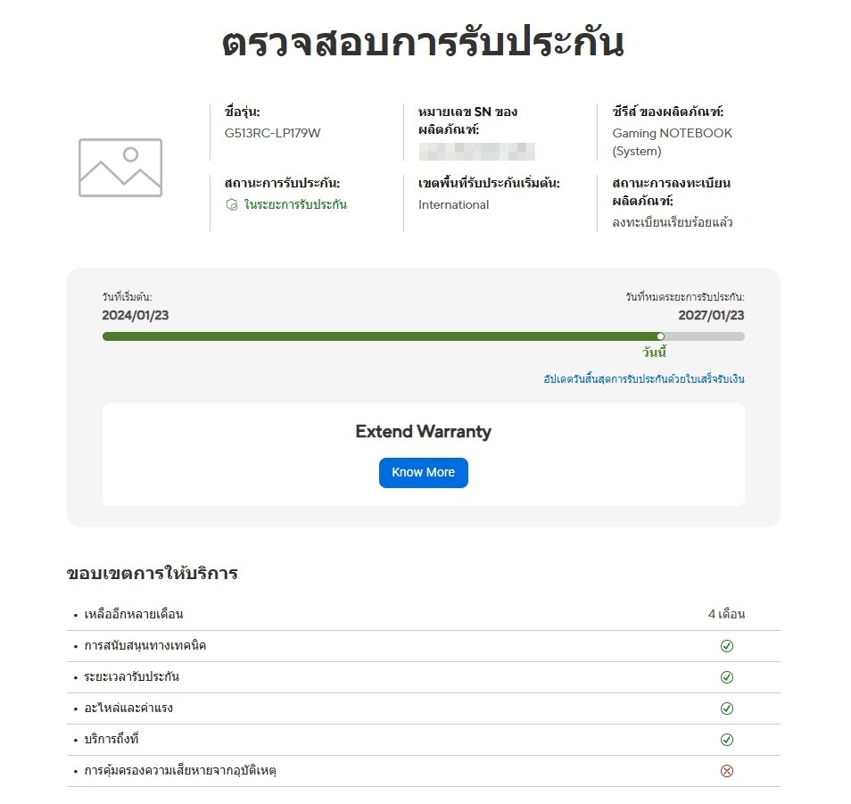Screen dimensions: 851x804
Task: Click the Know More button
Action: click(x=424, y=473)
